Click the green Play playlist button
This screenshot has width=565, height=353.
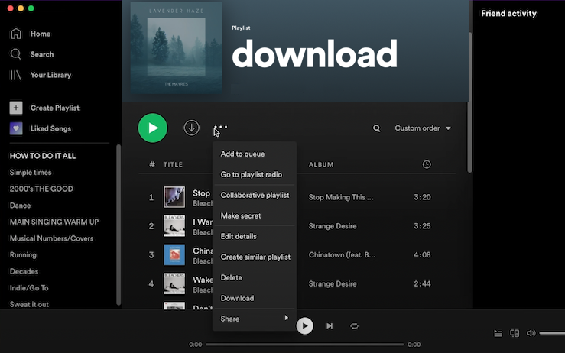tap(153, 128)
